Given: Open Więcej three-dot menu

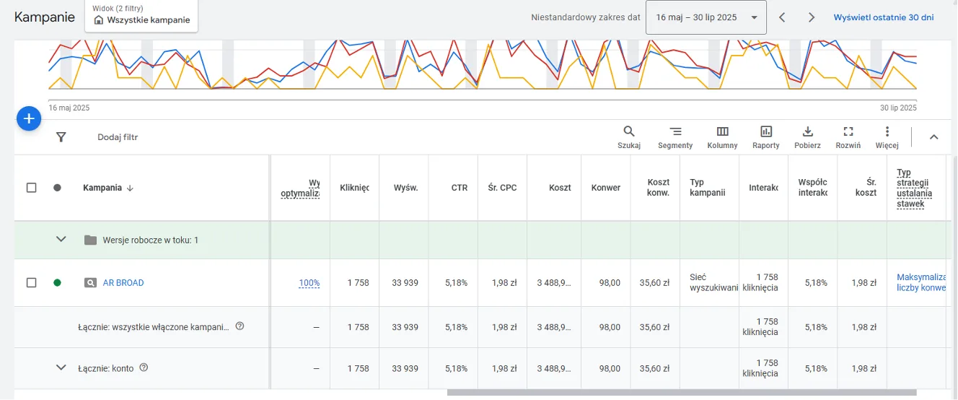Looking at the screenshot, I should coord(887,136).
